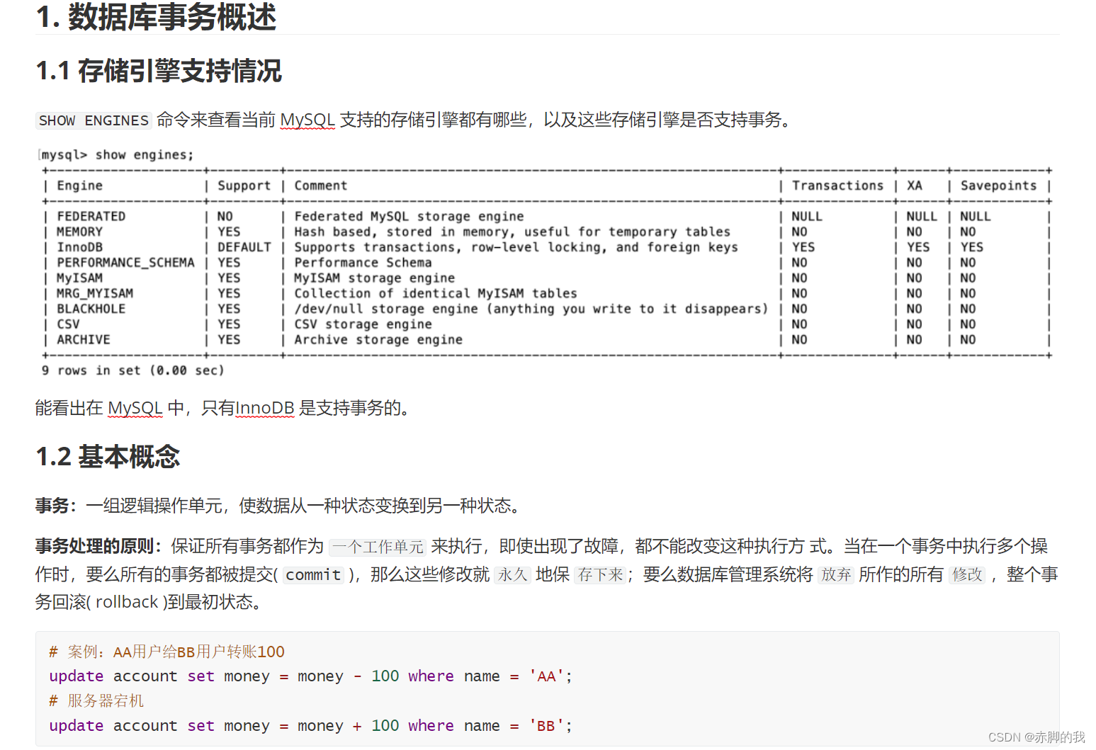This screenshot has width=1096, height=750.
Task: Click the 'NULL' Transactions value for FEDERATED
Action: [806, 216]
